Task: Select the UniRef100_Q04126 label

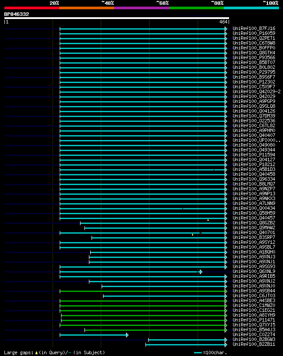Action: (x=254, y=111)
